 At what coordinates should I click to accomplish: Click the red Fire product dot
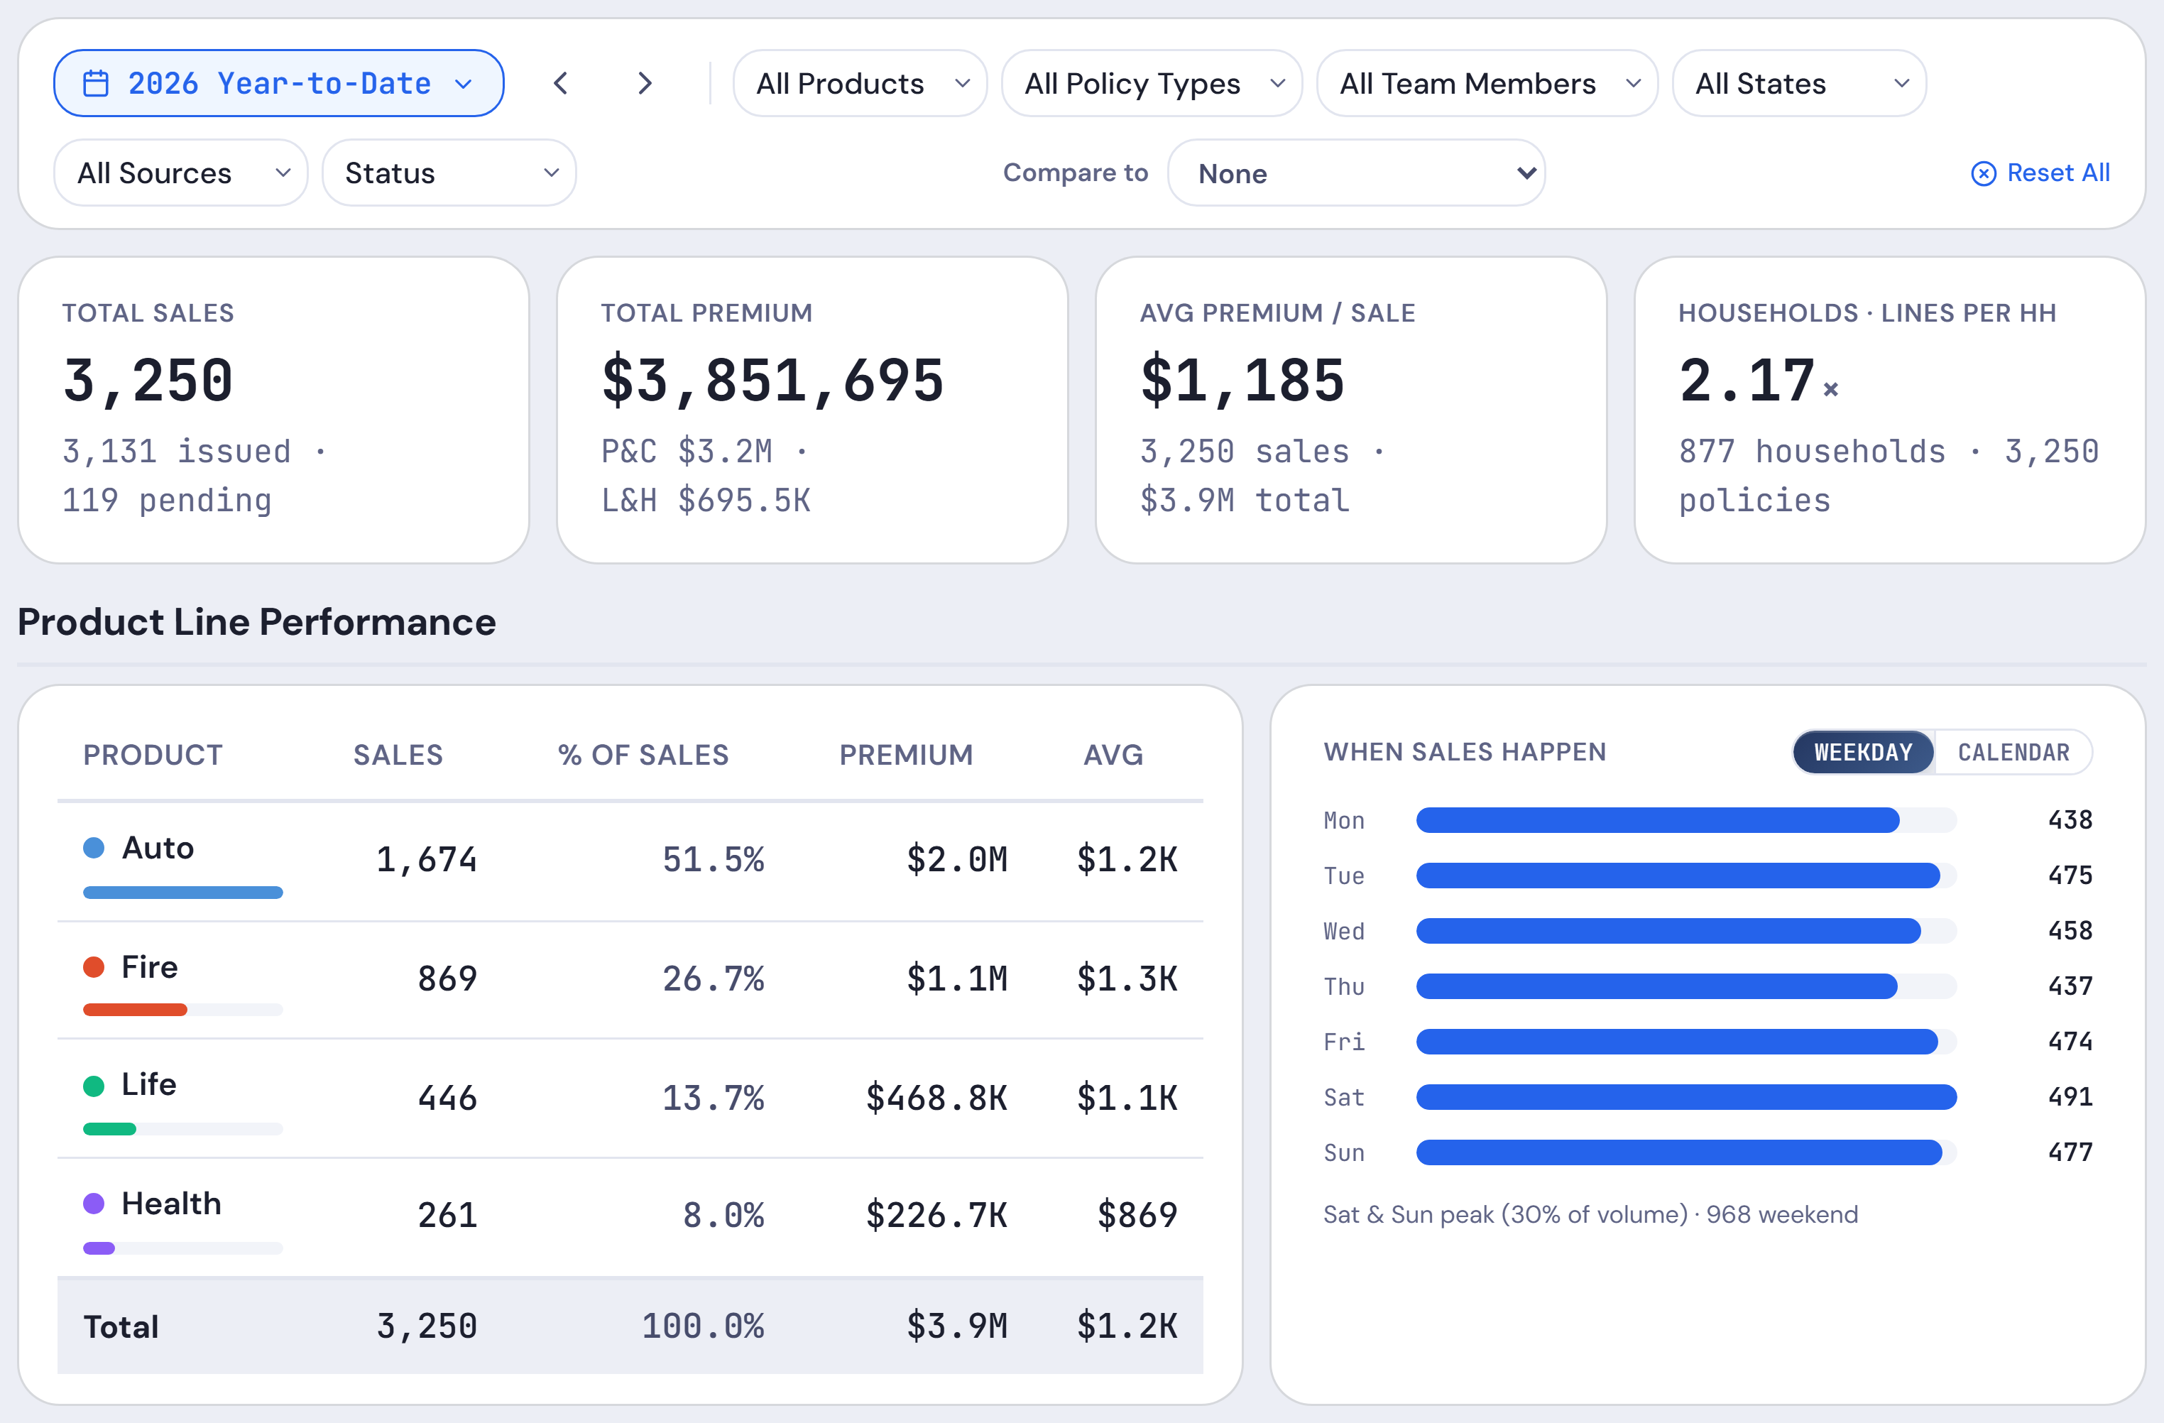point(94,966)
